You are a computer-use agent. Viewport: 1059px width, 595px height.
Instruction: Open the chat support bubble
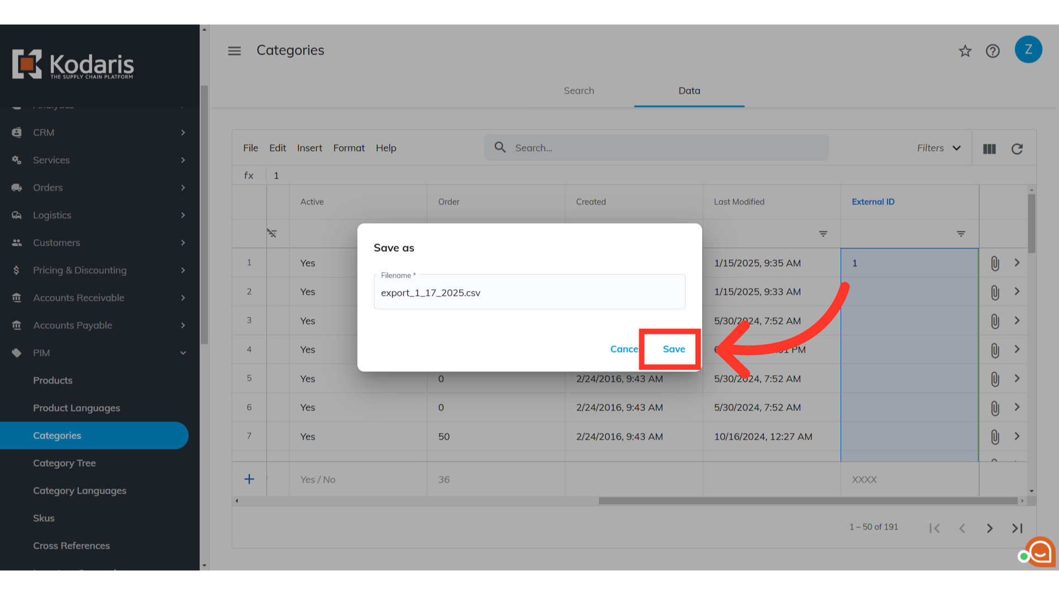click(1040, 551)
